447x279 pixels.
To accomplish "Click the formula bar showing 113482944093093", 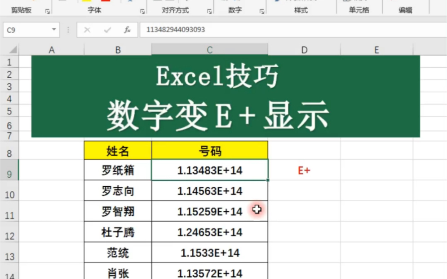I will point(293,30).
